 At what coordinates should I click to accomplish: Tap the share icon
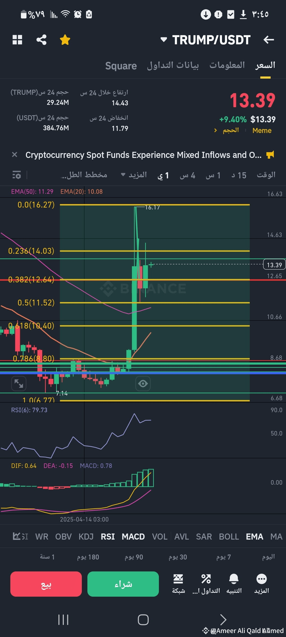click(x=41, y=40)
